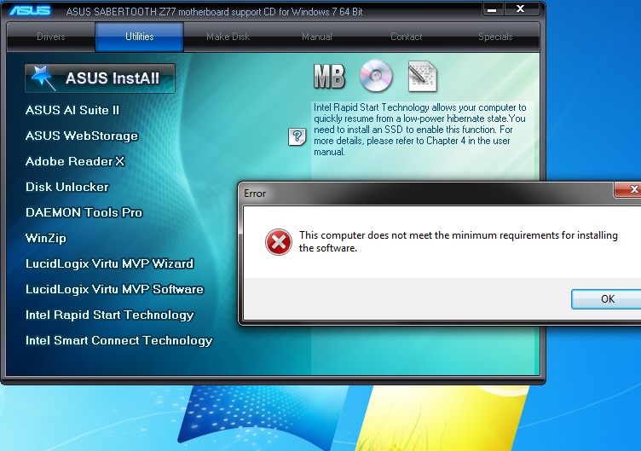
Task: Install WinZip utility
Action: 46,238
